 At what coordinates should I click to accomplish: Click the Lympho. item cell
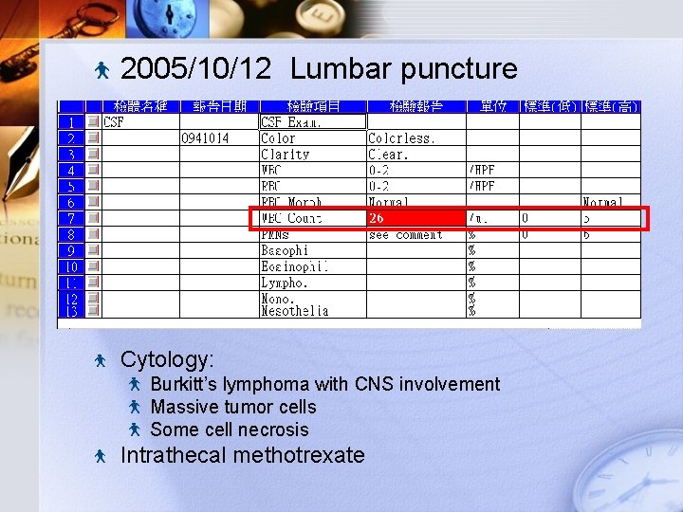click(x=313, y=283)
